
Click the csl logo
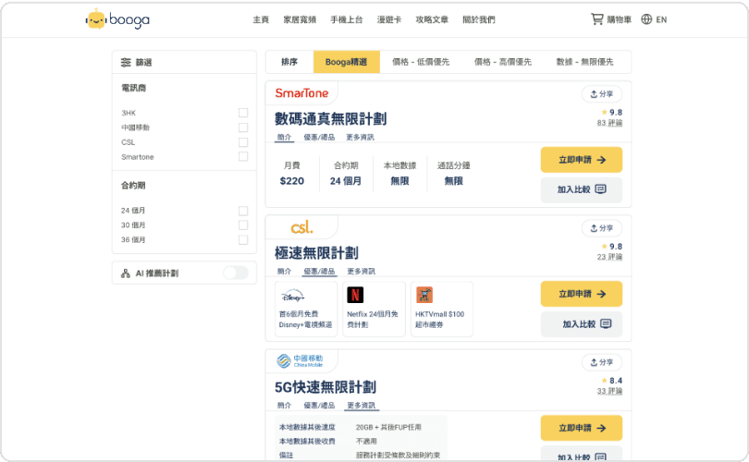301,227
